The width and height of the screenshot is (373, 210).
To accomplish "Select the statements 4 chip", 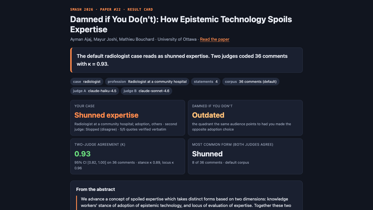I will pyautogui.click(x=206, y=82).
